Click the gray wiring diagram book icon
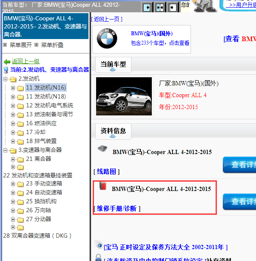Screen dimensions: 256x261 click(102, 148)
